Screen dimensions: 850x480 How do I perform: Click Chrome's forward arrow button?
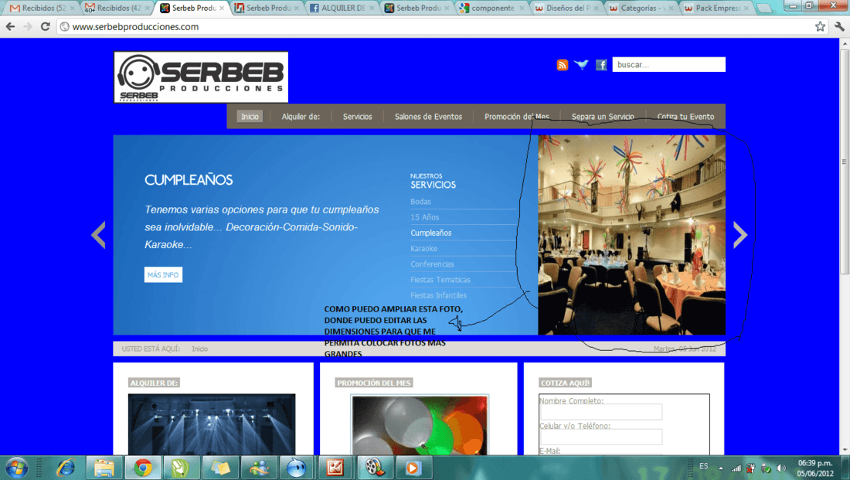coord(28,26)
